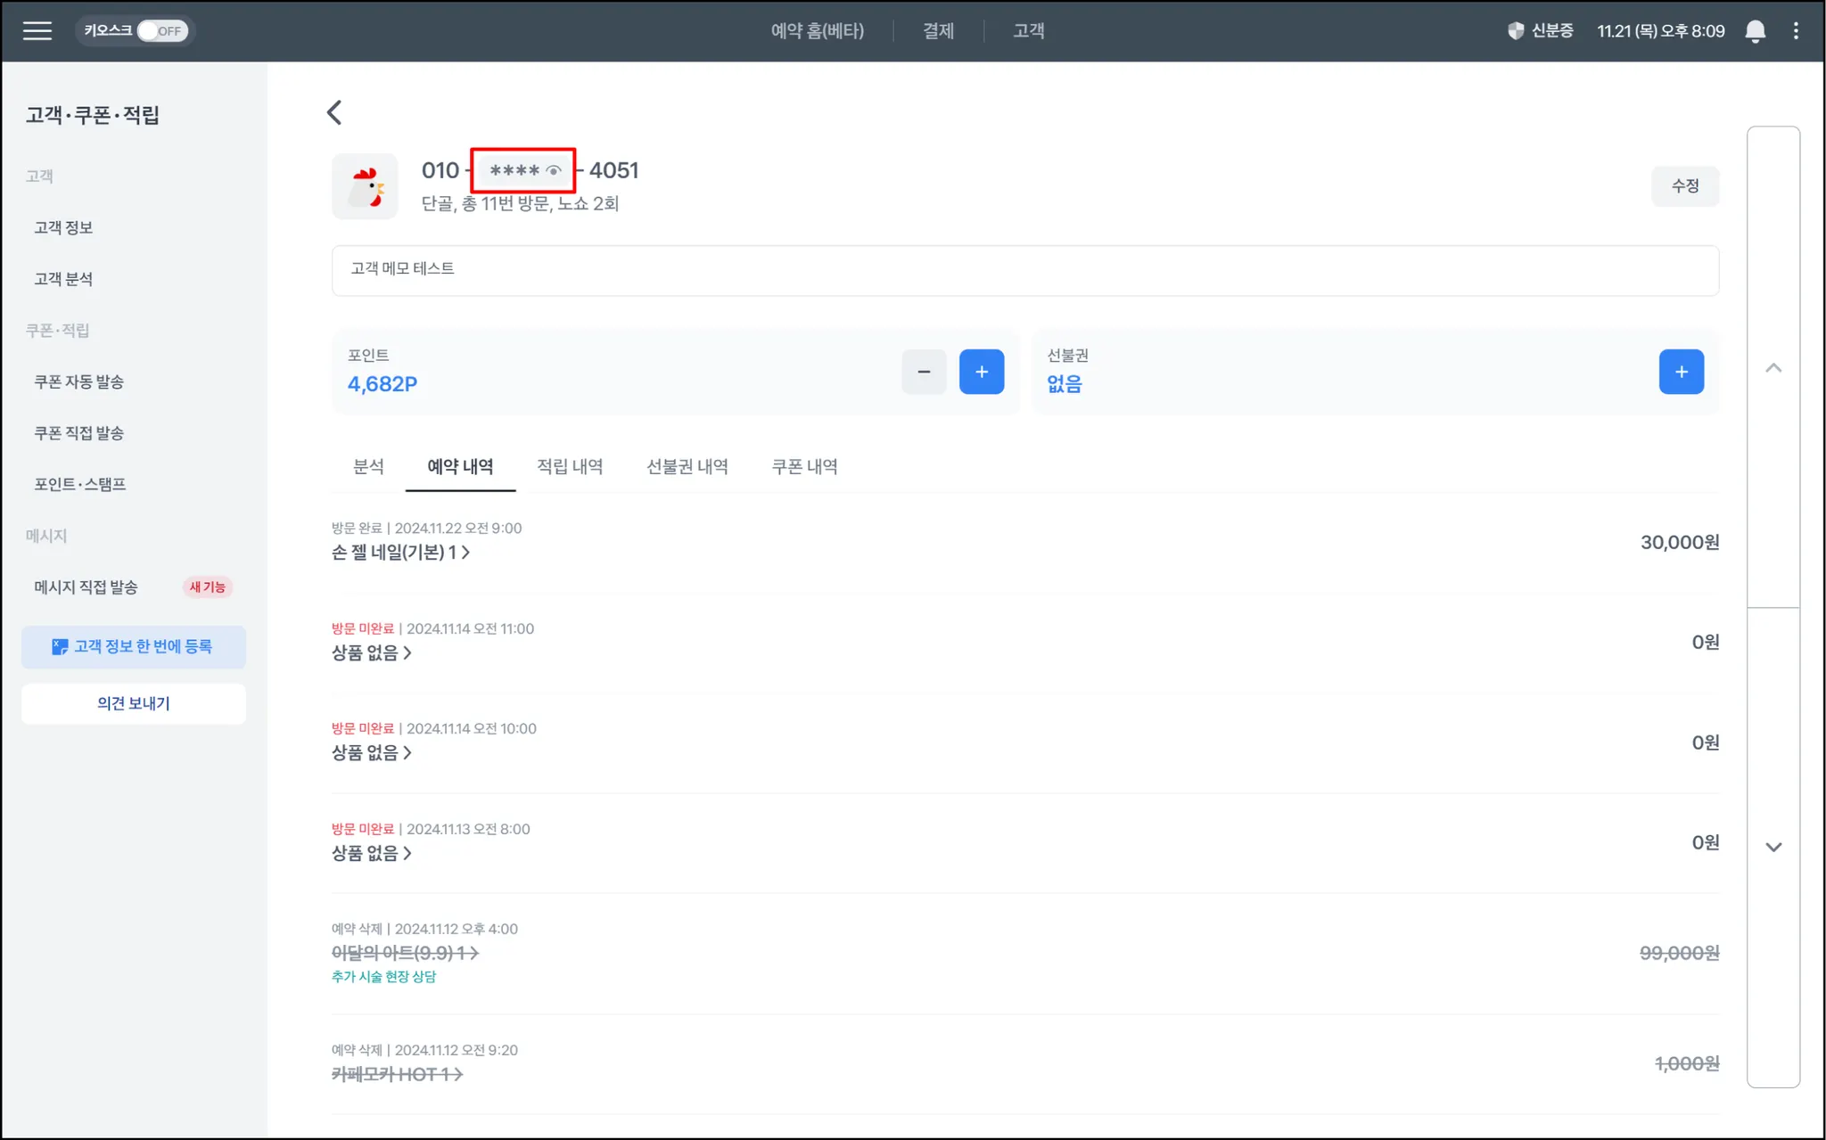Toggle the 키오스크 OFF switch
The height and width of the screenshot is (1140, 1826).
click(162, 31)
